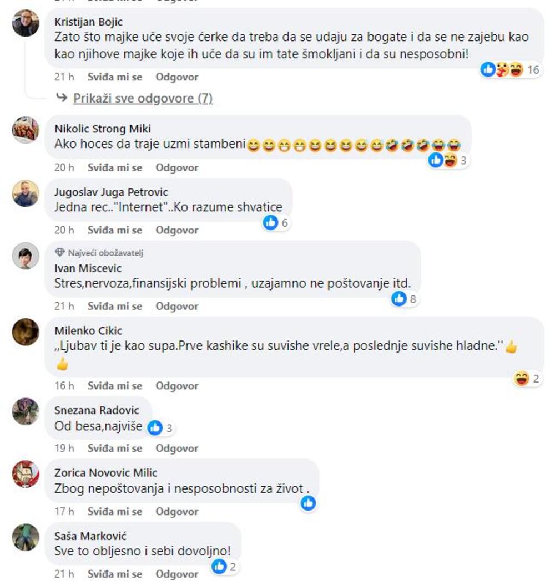Reply to Ivan Miscevic's comment
The image size is (555, 581).
click(x=177, y=307)
